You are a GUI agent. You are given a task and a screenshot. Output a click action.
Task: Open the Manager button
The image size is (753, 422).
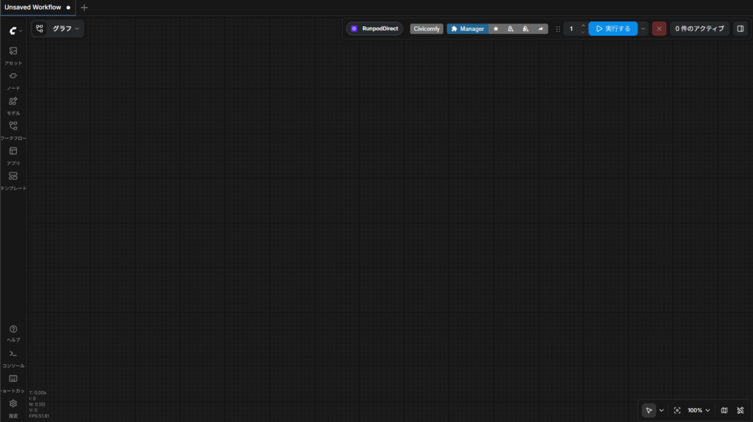468,29
